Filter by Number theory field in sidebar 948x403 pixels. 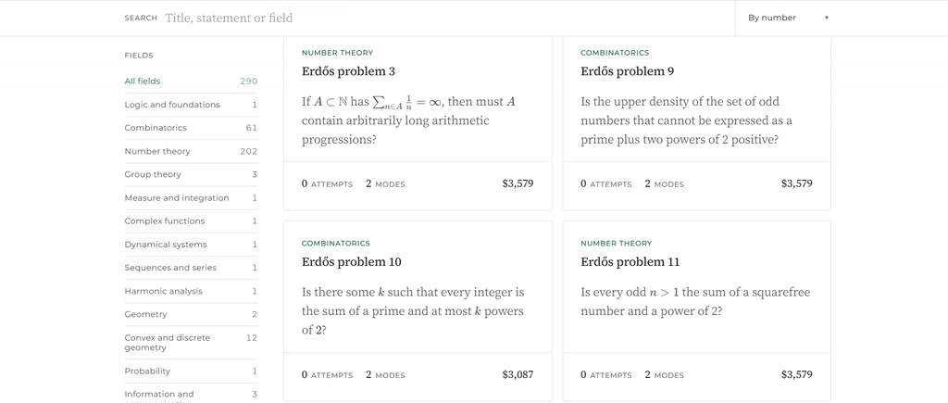coord(191,151)
